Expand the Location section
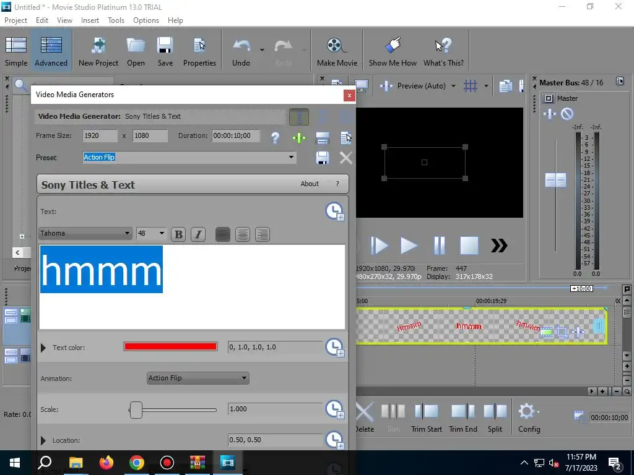634x475 pixels. [x=43, y=440]
